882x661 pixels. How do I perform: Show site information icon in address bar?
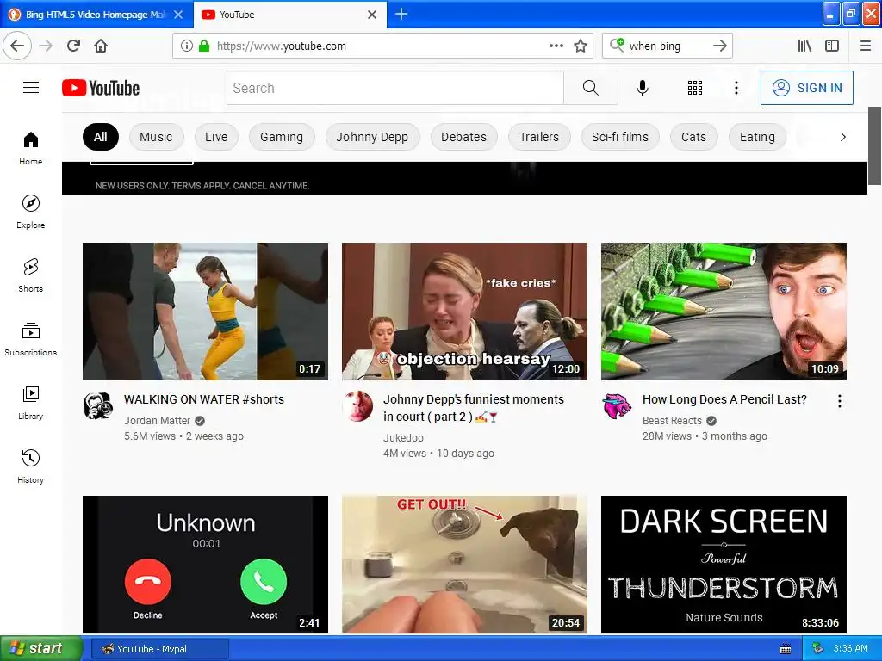tap(187, 46)
